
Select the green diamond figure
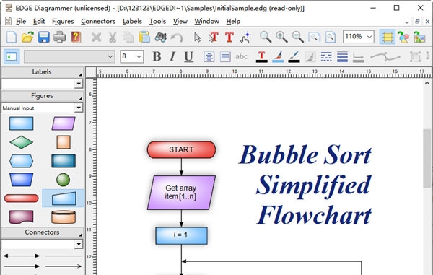point(21,142)
